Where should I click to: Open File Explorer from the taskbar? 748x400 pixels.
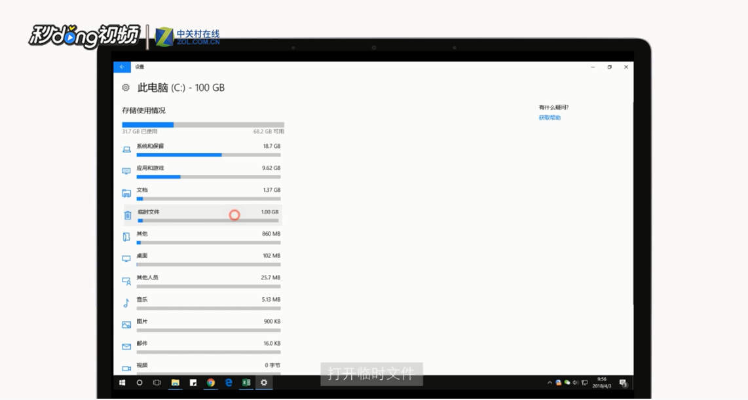[x=175, y=382]
